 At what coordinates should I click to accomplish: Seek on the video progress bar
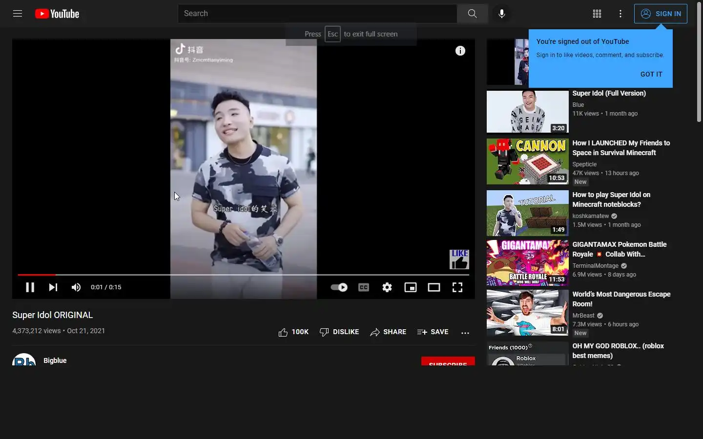click(244, 275)
